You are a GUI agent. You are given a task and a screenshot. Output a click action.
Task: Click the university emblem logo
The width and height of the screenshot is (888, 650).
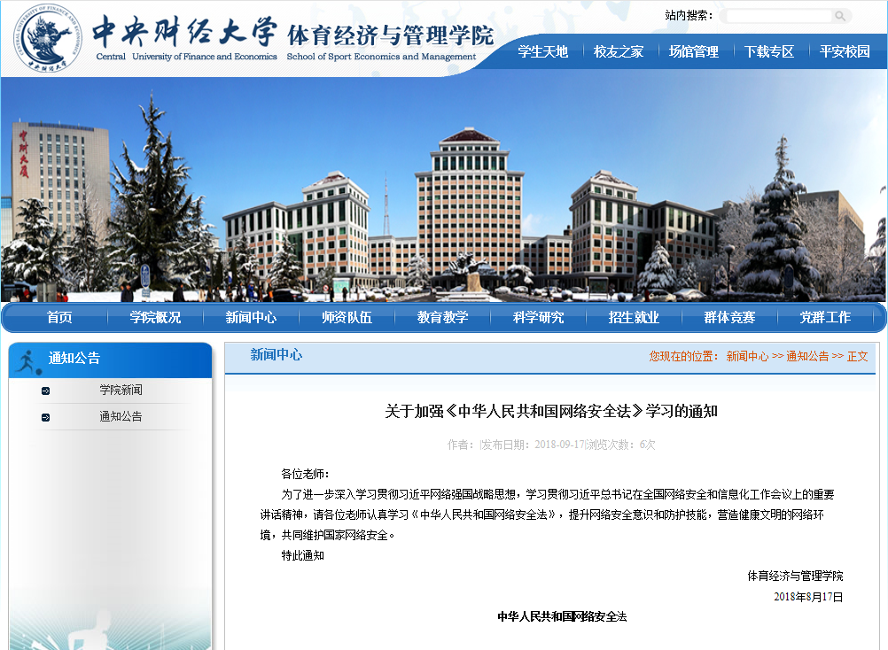(x=49, y=39)
